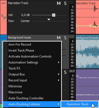The width and height of the screenshot is (99, 108).
Task: Click the Narration Track pan slider triangle
Action: 49,20
